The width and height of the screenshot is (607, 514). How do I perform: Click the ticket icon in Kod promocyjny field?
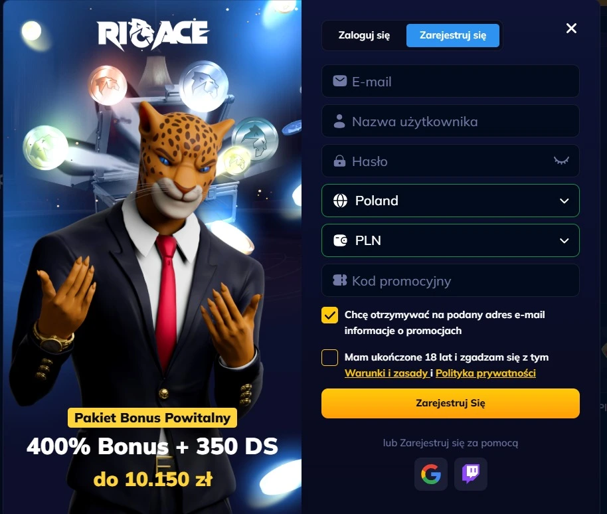click(340, 280)
